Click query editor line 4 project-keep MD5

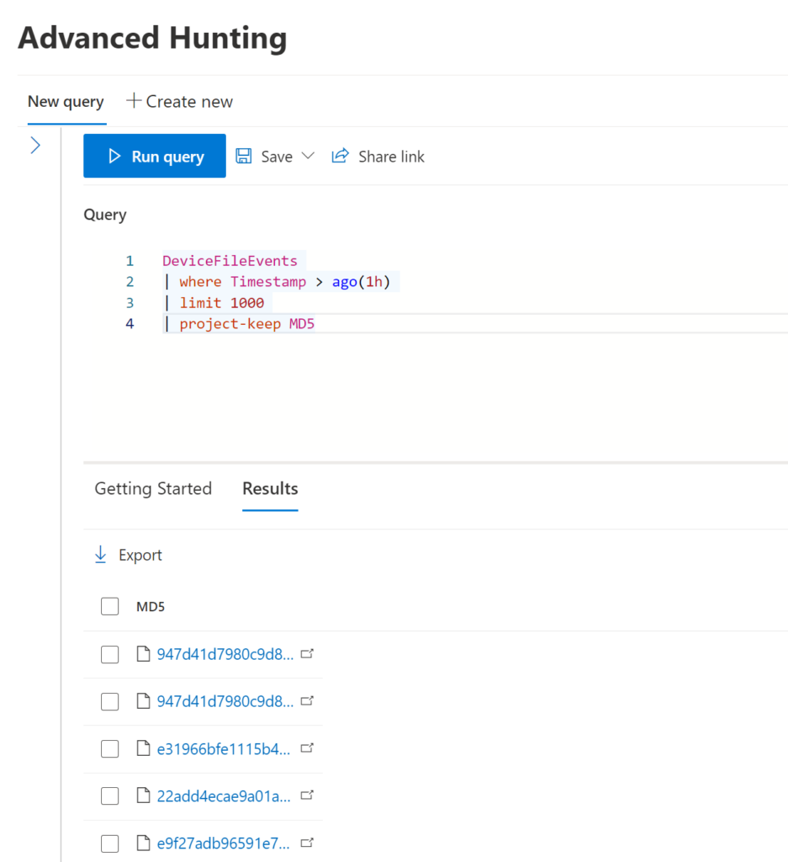246,324
